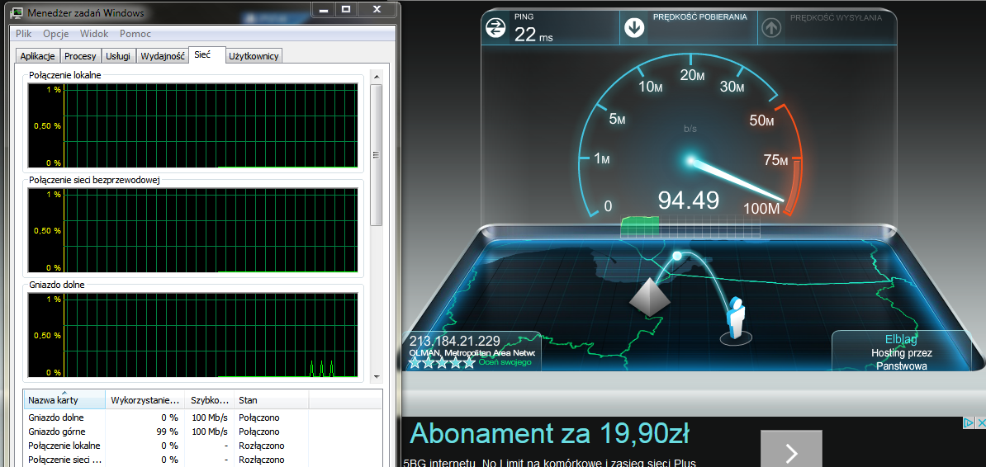Click the Abonament za 19,90zł ad headline

click(x=550, y=434)
